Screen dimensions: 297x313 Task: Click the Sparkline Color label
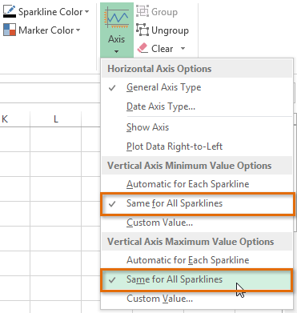tap(50, 12)
